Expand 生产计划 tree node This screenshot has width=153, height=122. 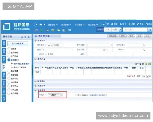[9, 53]
